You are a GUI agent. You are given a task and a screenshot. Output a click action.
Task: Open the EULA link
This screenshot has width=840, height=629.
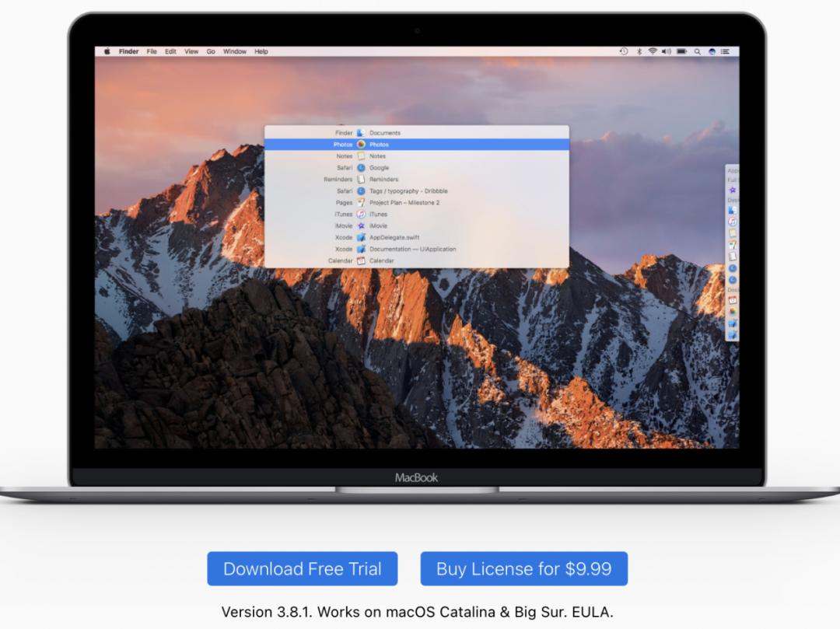tap(592, 612)
